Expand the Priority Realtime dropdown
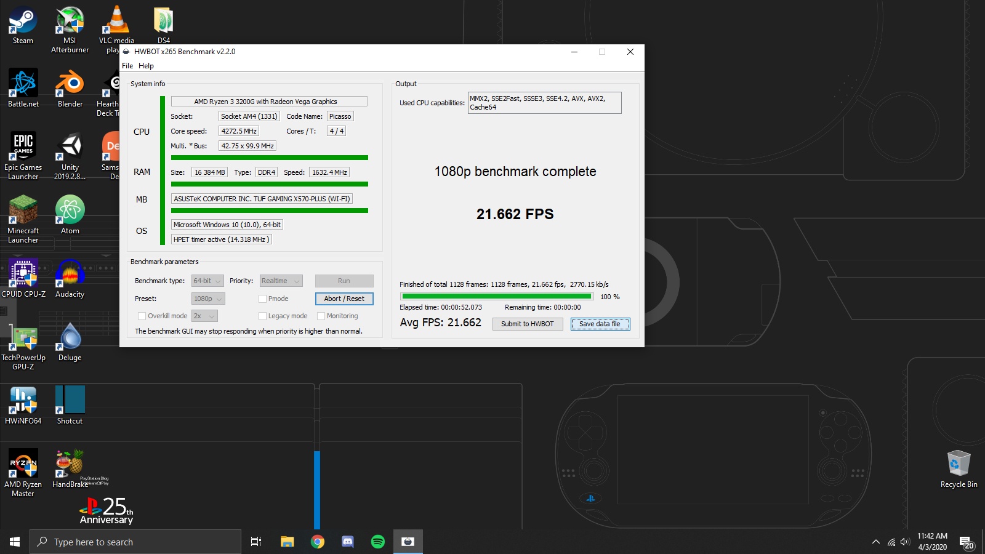The image size is (985, 554). [281, 281]
